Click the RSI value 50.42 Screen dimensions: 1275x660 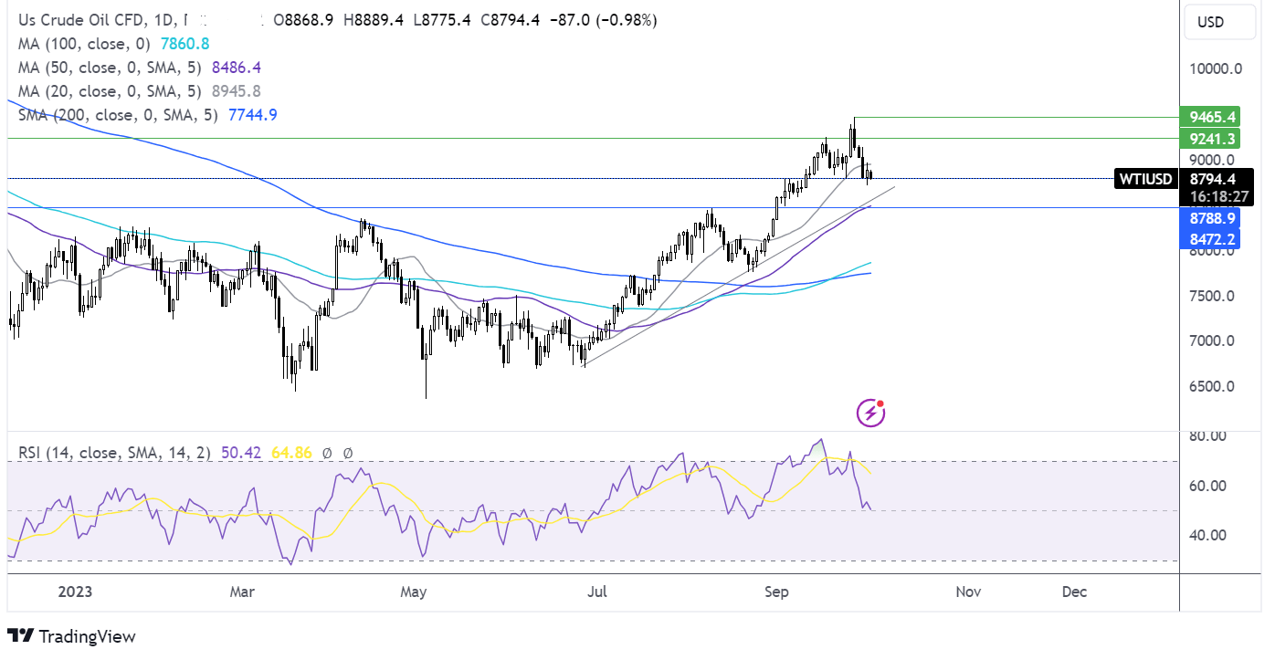click(240, 451)
